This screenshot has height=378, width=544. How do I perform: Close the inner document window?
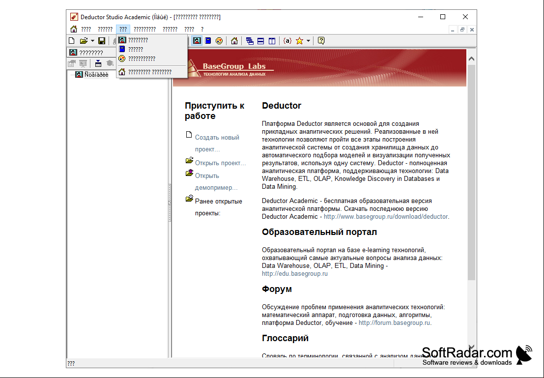(x=472, y=30)
